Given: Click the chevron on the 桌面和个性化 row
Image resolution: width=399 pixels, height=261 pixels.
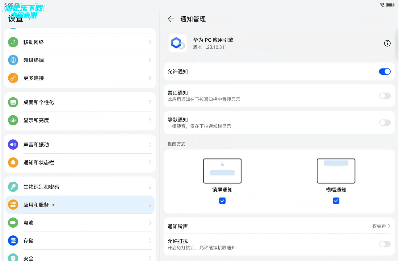Looking at the screenshot, I should 150,102.
